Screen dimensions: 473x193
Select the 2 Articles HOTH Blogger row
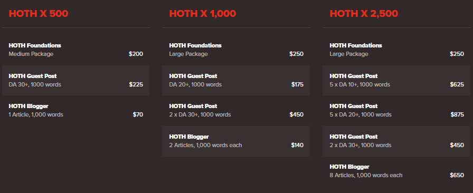(x=236, y=141)
